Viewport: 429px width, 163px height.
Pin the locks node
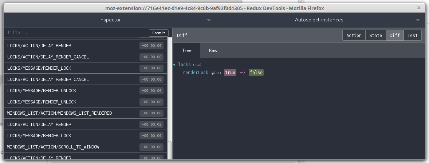coord(197,65)
